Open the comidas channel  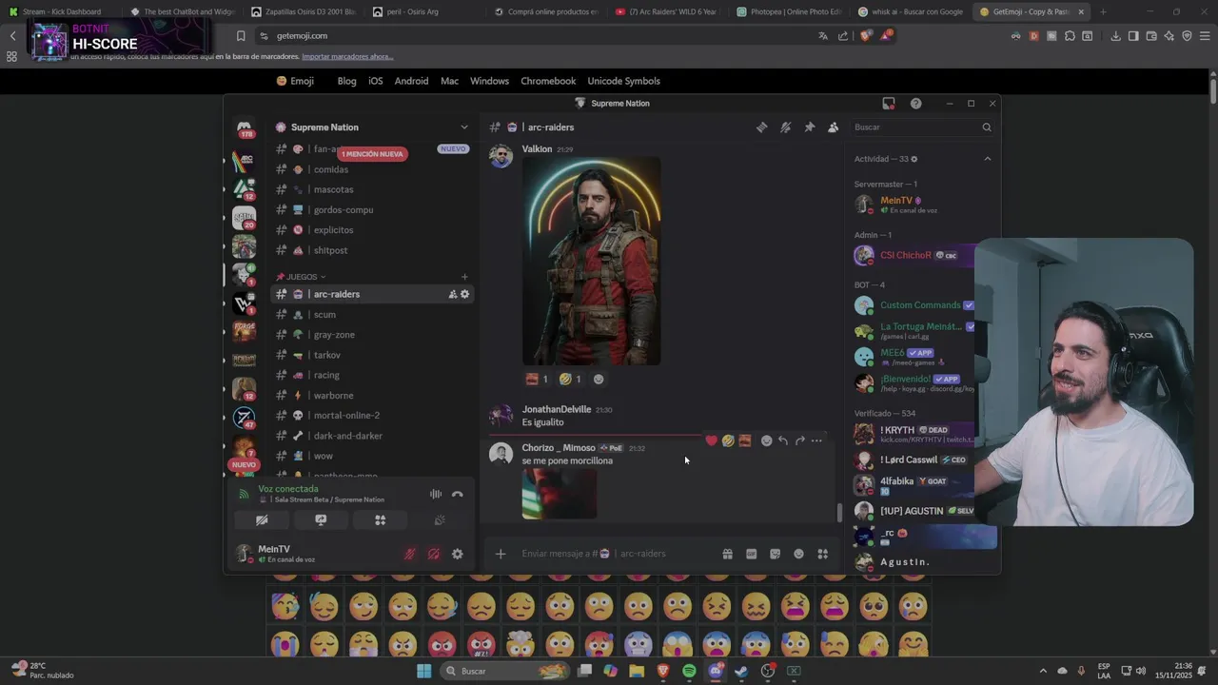coord(371,169)
